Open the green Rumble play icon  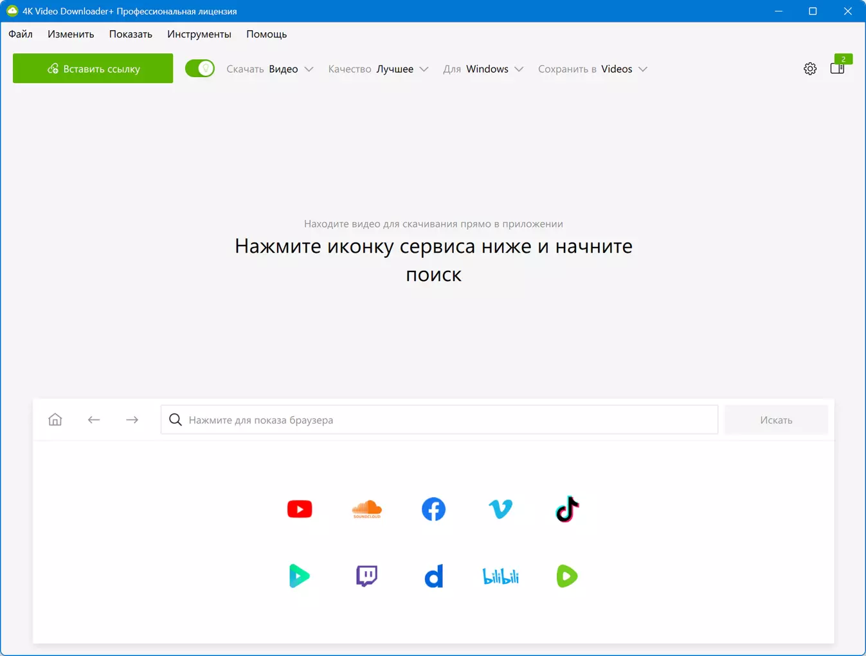point(567,576)
